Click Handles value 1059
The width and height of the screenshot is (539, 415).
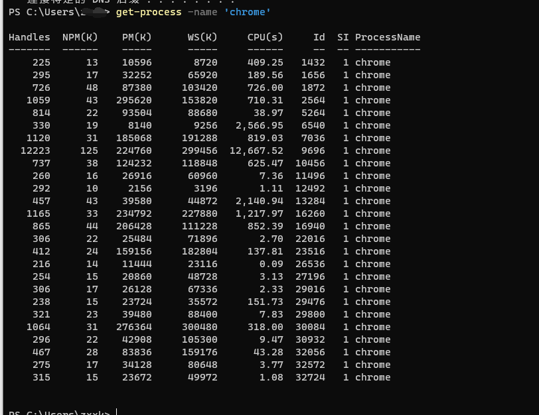(38, 100)
